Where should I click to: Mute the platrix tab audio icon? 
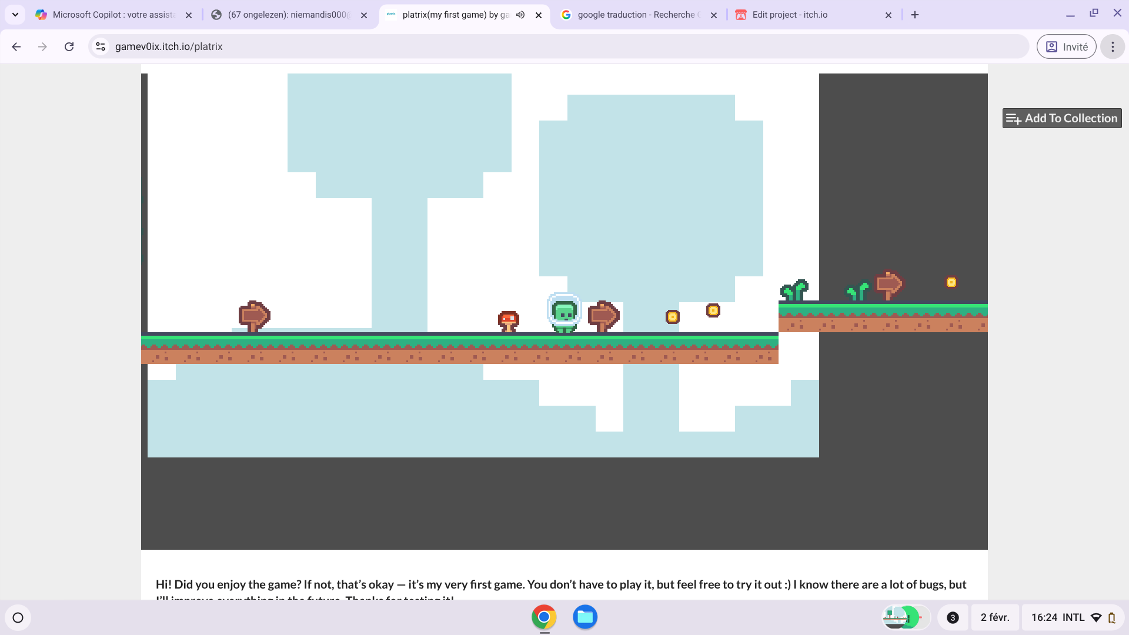(520, 15)
